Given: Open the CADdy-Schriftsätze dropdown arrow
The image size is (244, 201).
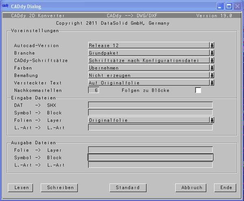Looking at the screenshot, I should tap(212, 61).
